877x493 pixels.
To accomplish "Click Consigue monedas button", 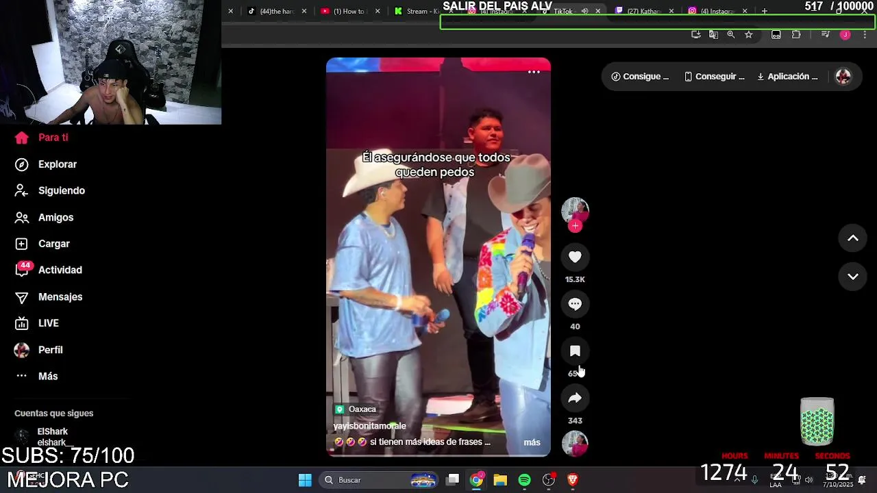I will pos(639,77).
